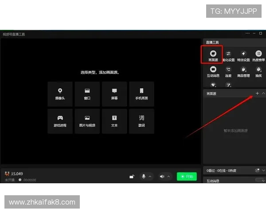Open the three-dot menu in title bar
Screen dimensions: 266x213
pyautogui.click(x=248, y=34)
